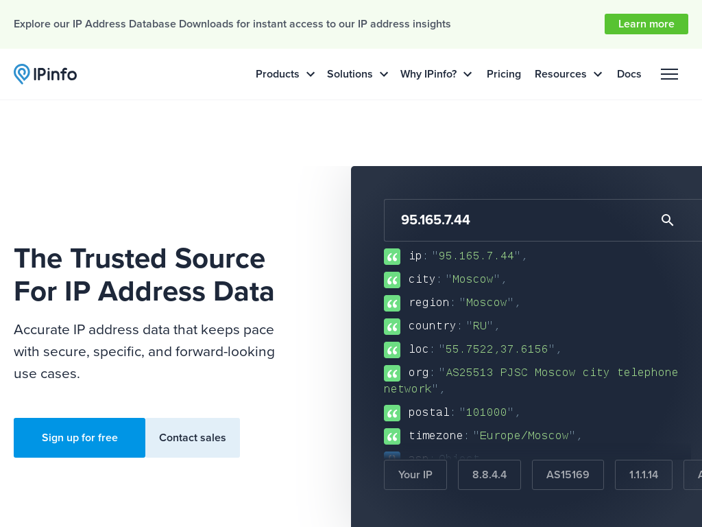Click the city value "Moscow"
This screenshot has width=702, height=527.
tap(472, 279)
